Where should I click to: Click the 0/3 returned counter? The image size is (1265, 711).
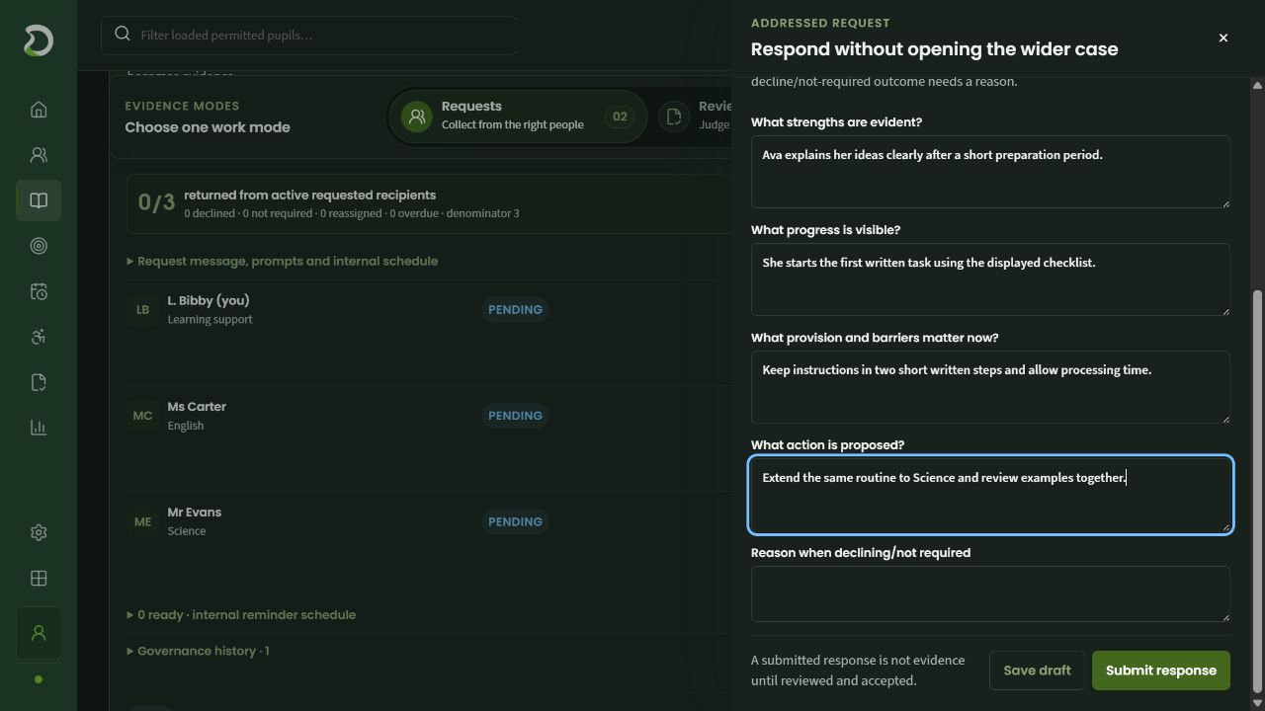[156, 202]
